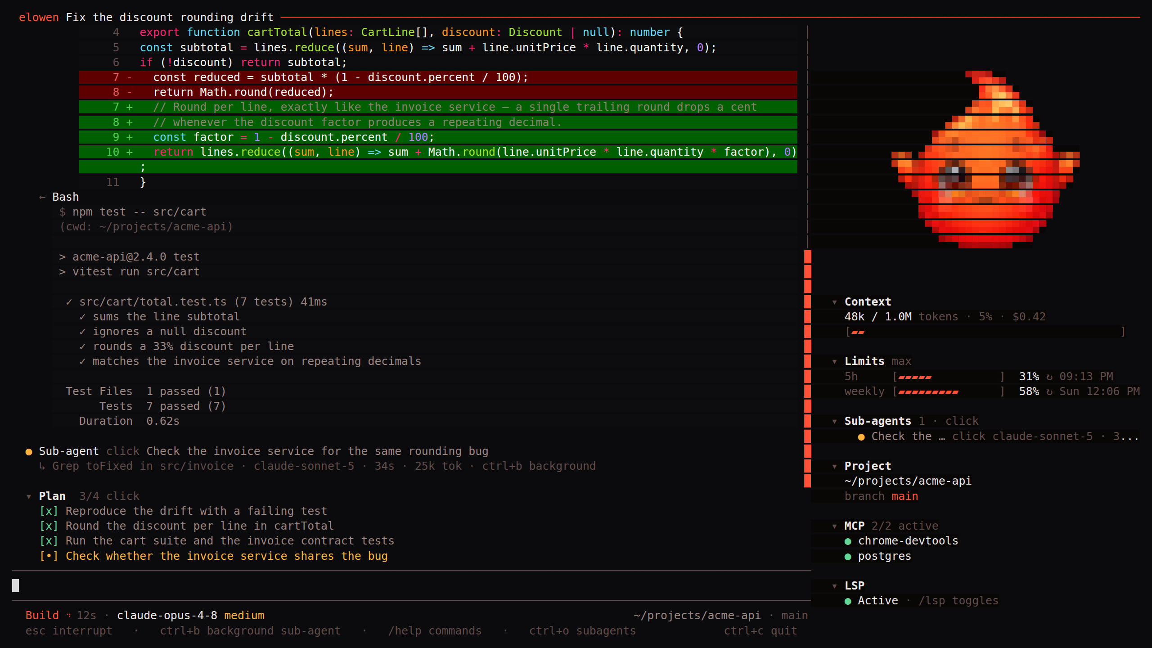The width and height of the screenshot is (1152, 648).
Task: Collapse the Plan list triangle
Action: [29, 496]
